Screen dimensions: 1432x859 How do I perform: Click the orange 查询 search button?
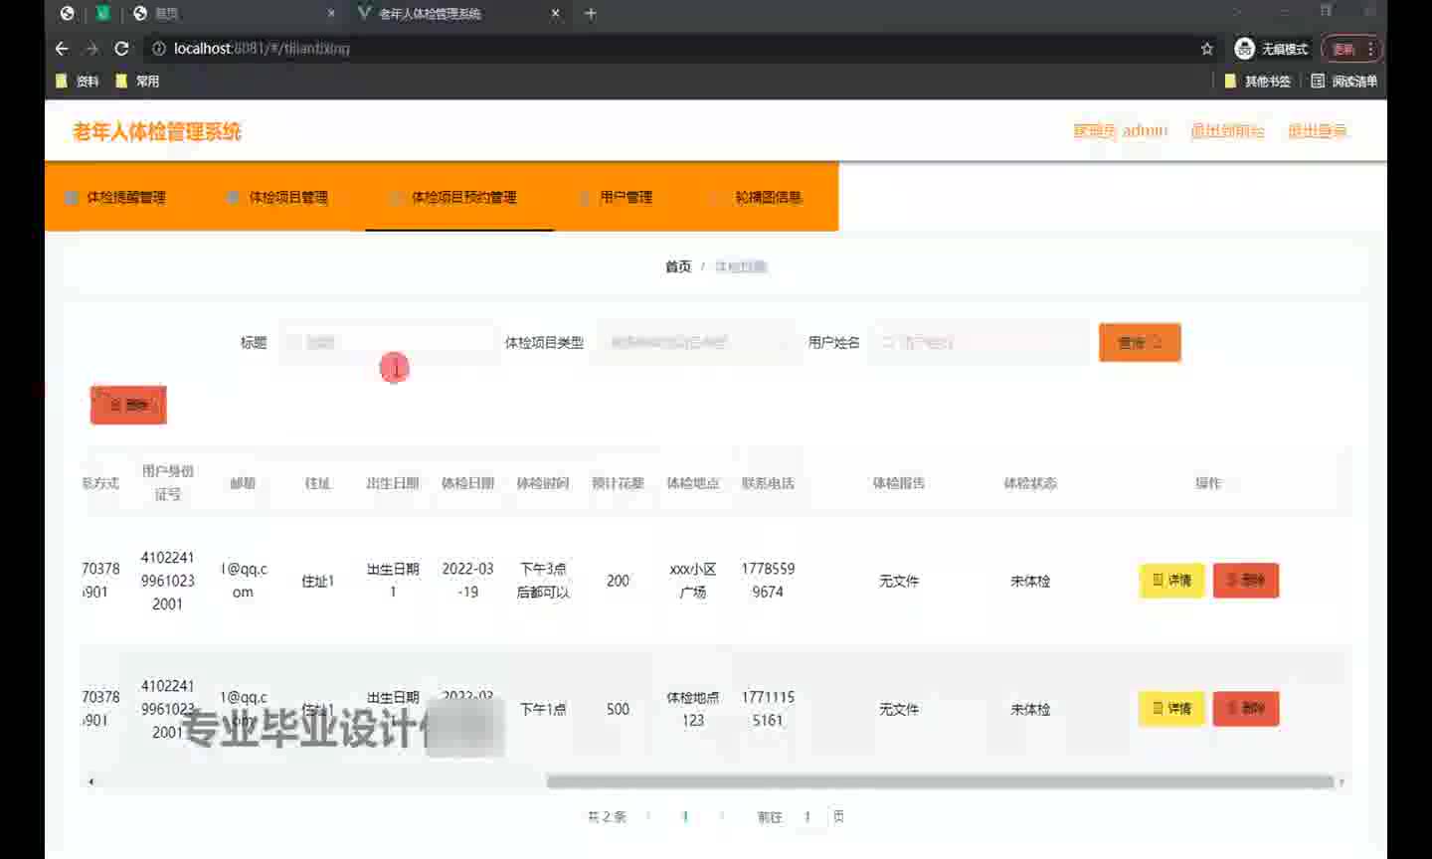coord(1139,343)
